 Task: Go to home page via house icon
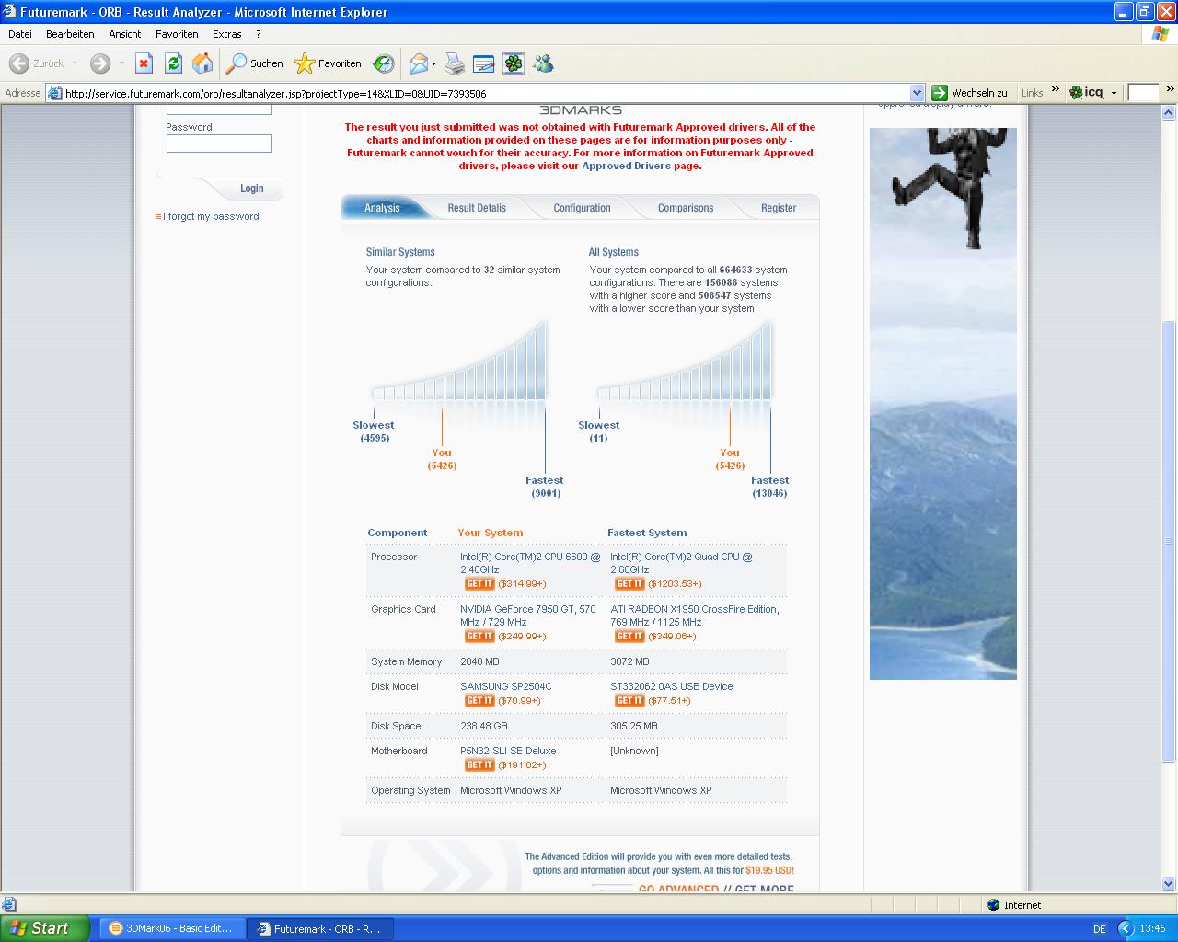pyautogui.click(x=202, y=63)
